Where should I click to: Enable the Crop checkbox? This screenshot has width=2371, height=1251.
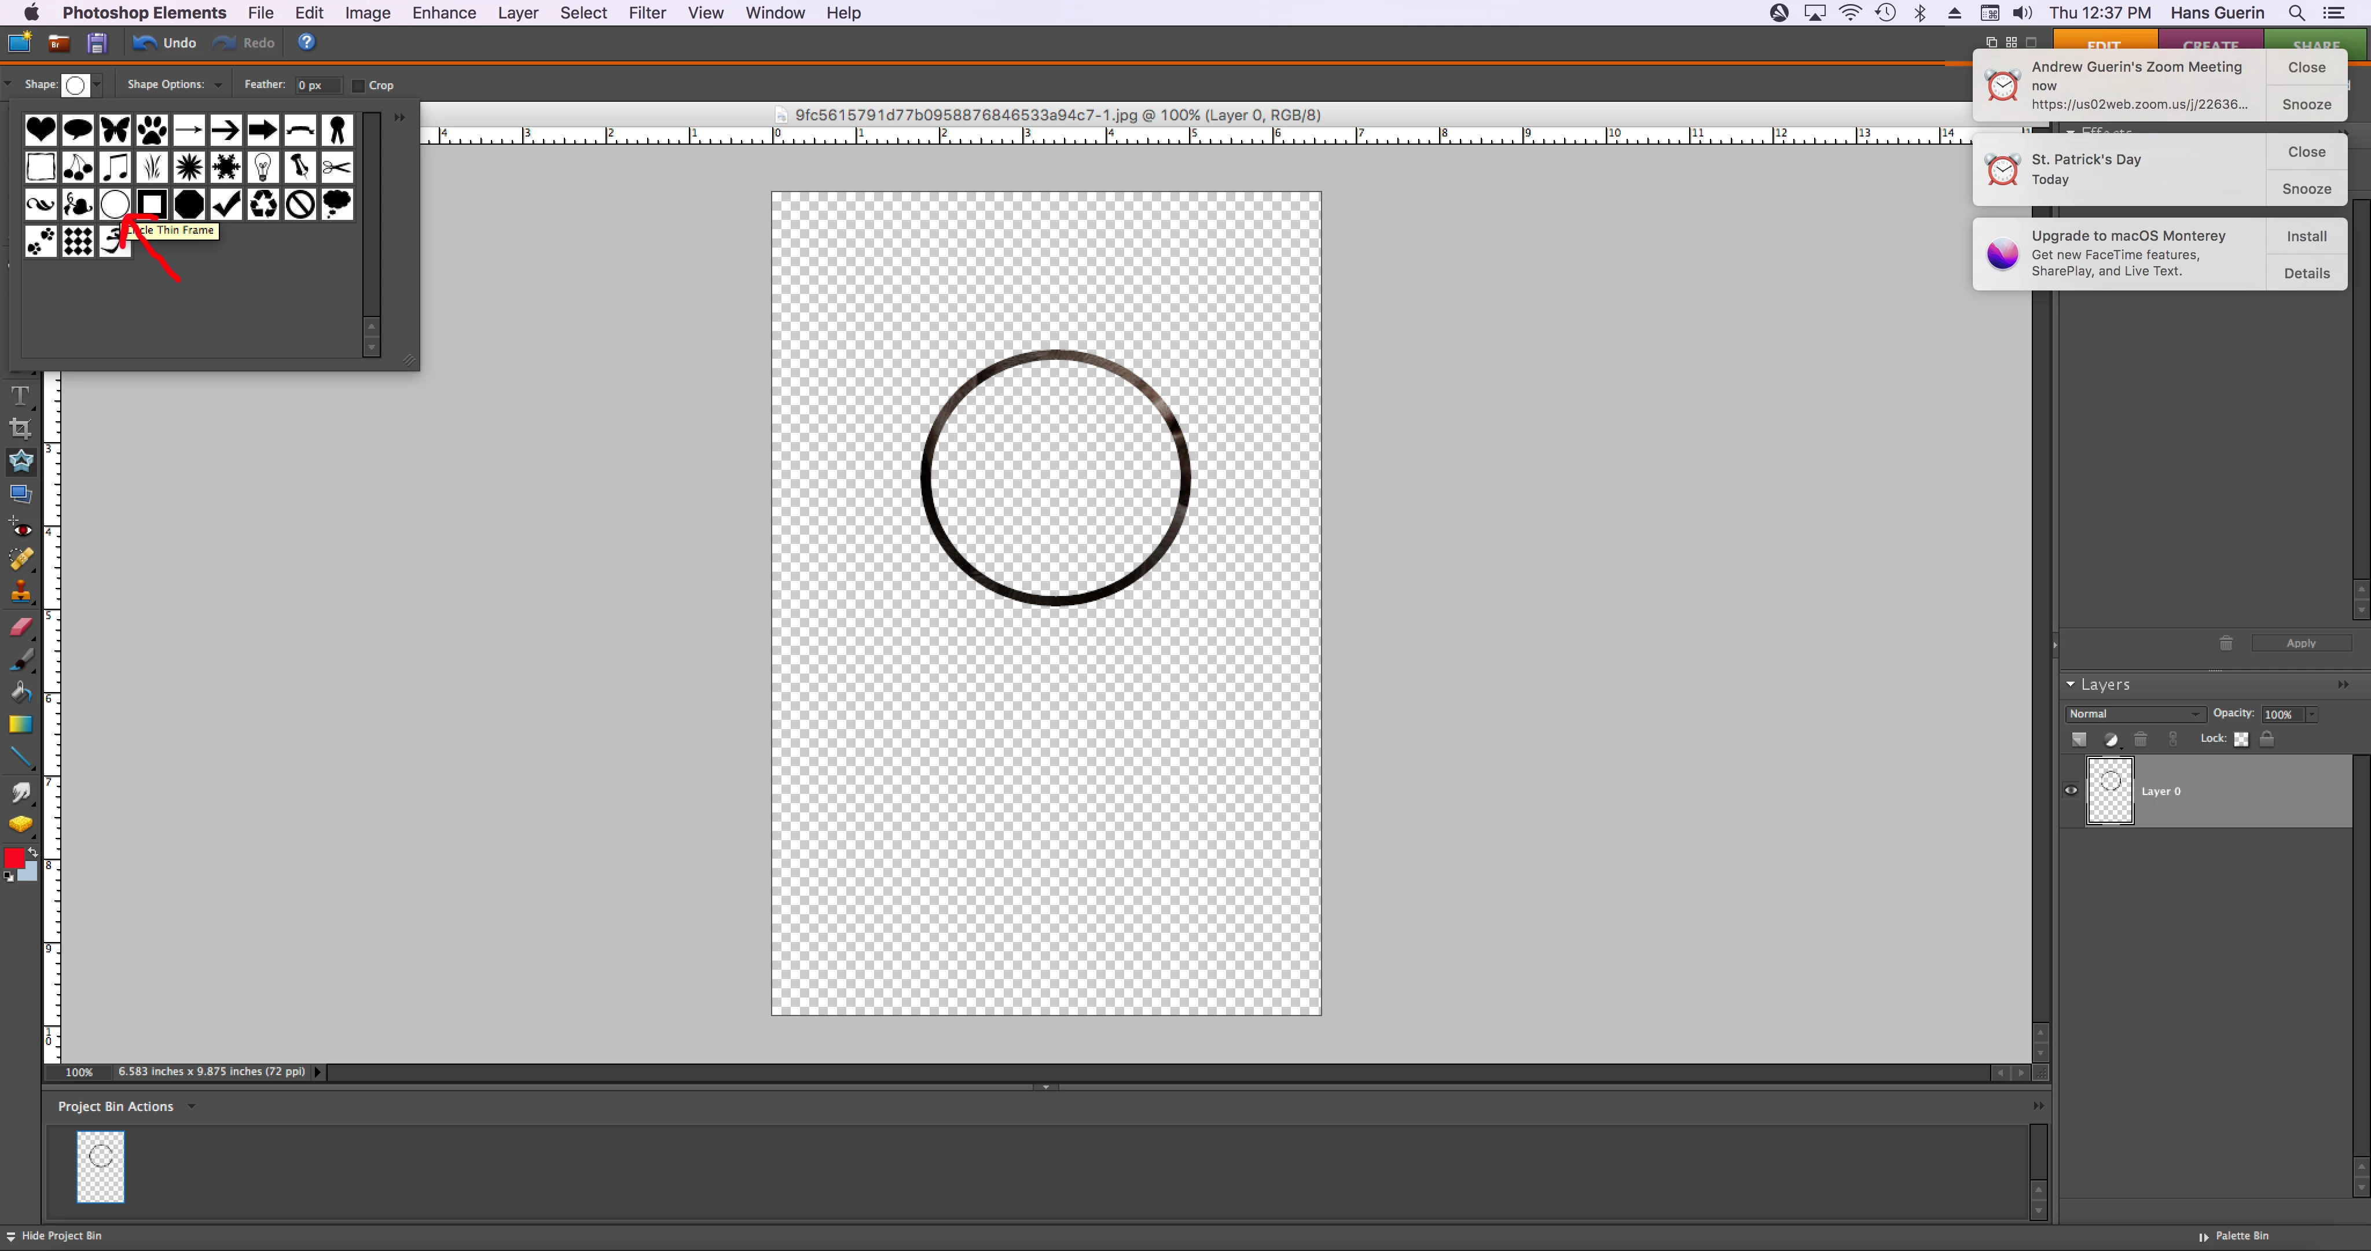[x=359, y=86]
